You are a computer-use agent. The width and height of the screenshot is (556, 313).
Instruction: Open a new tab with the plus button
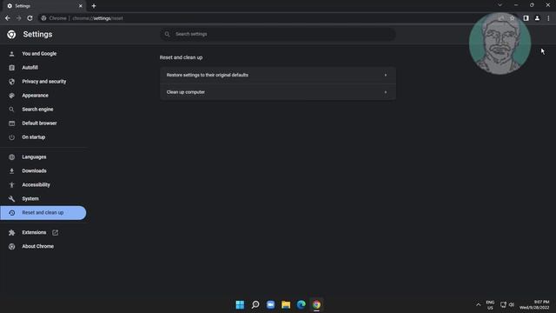pyautogui.click(x=94, y=6)
